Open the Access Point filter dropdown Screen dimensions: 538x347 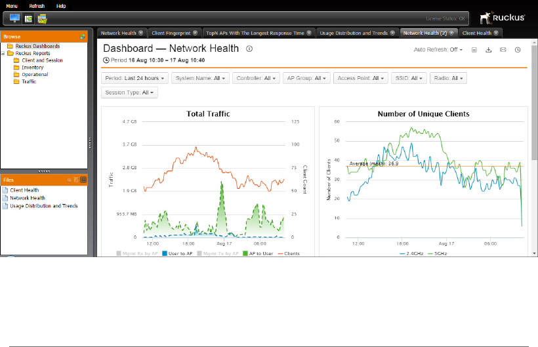coord(361,78)
